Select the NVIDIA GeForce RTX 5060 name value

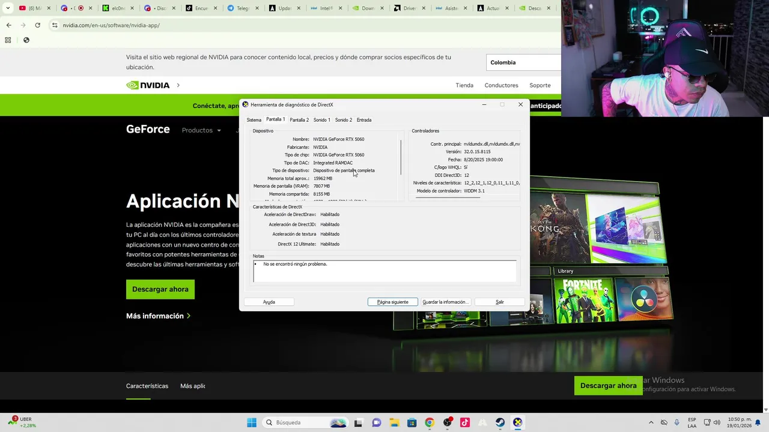[x=339, y=139]
